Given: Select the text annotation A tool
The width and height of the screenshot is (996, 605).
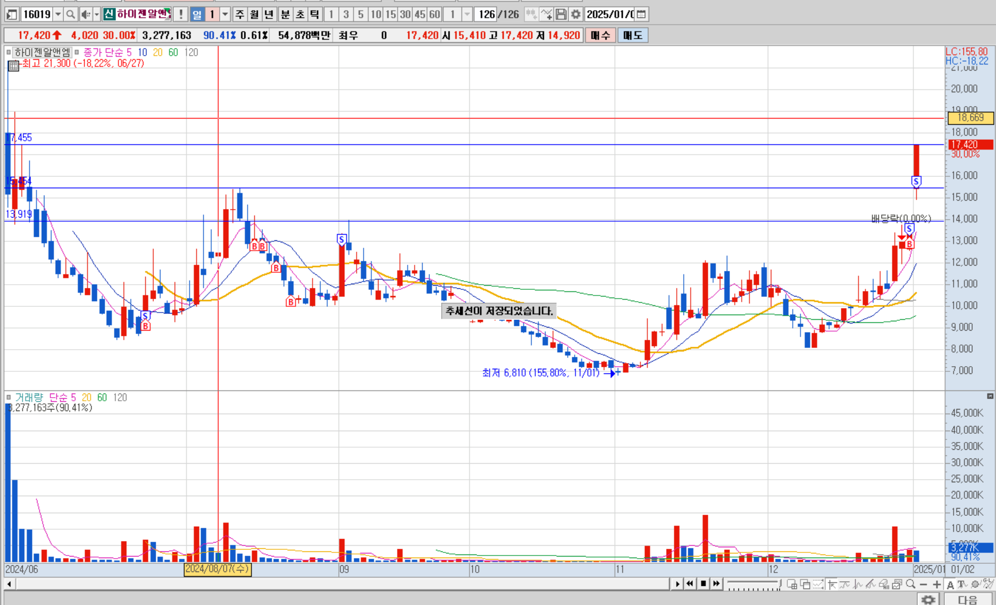Looking at the screenshot, I should coord(950,584).
